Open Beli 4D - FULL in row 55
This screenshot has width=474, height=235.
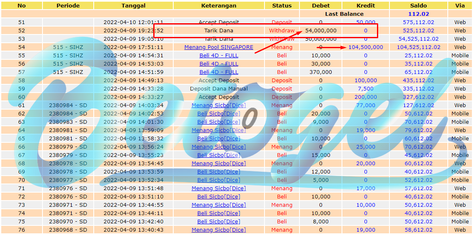[x=219, y=56]
